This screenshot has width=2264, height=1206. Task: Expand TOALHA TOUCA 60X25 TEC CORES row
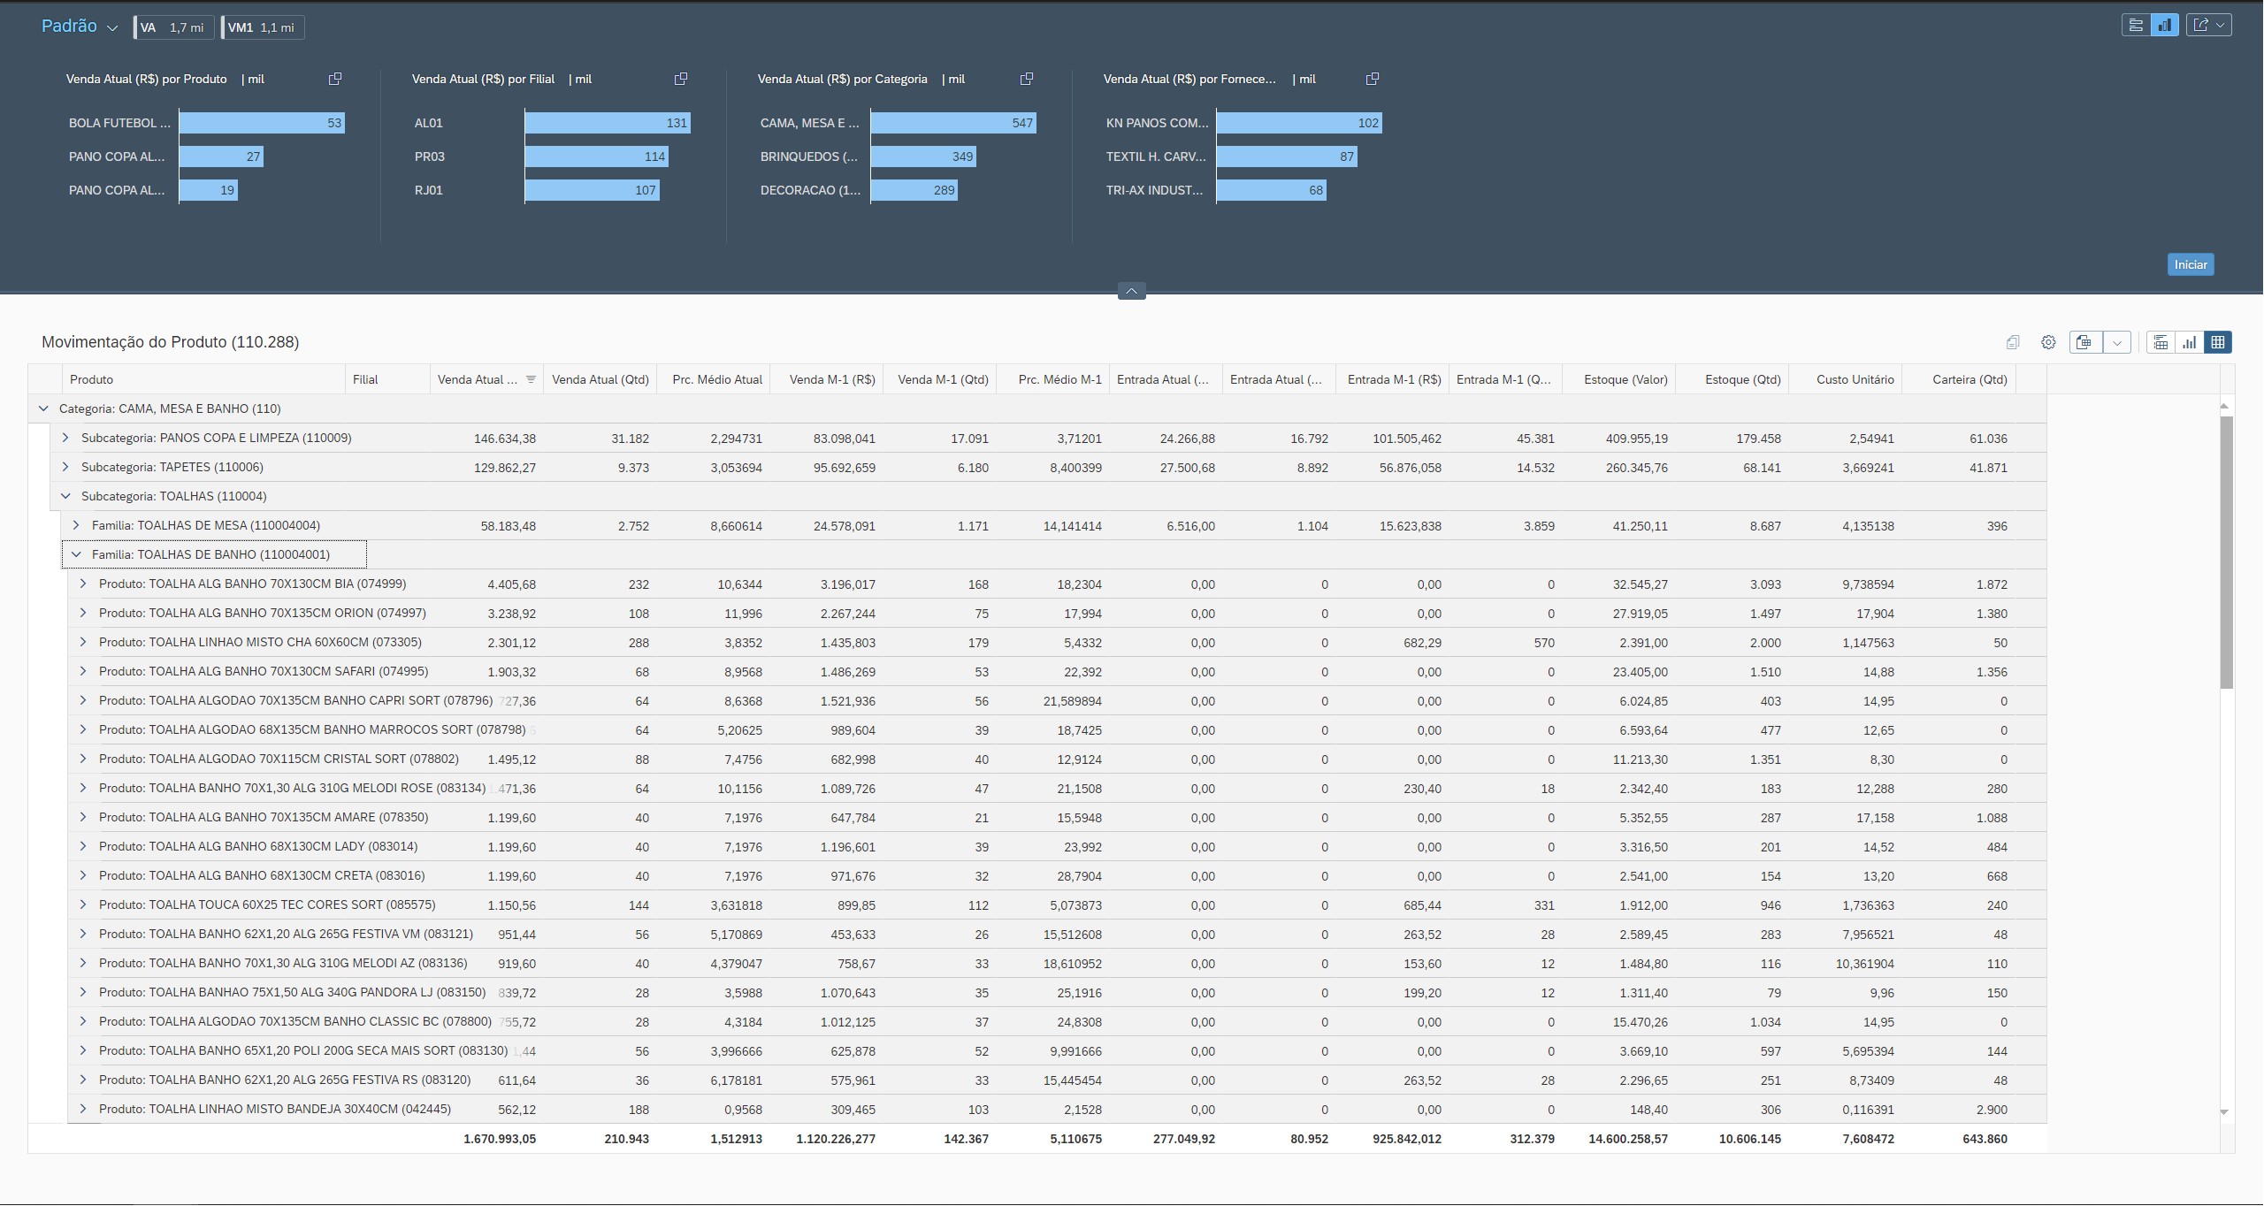(83, 904)
